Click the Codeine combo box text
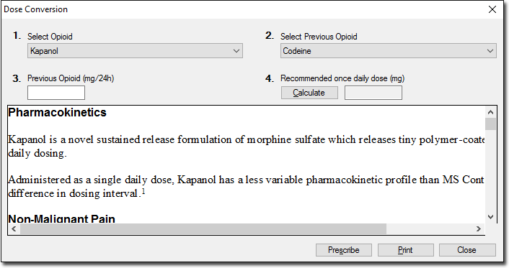This screenshot has height=268, width=509. pos(297,51)
